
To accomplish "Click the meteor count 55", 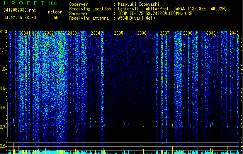I will click(56, 18).
